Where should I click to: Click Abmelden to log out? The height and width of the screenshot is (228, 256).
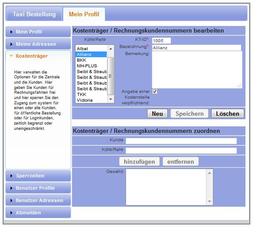pos(38,213)
